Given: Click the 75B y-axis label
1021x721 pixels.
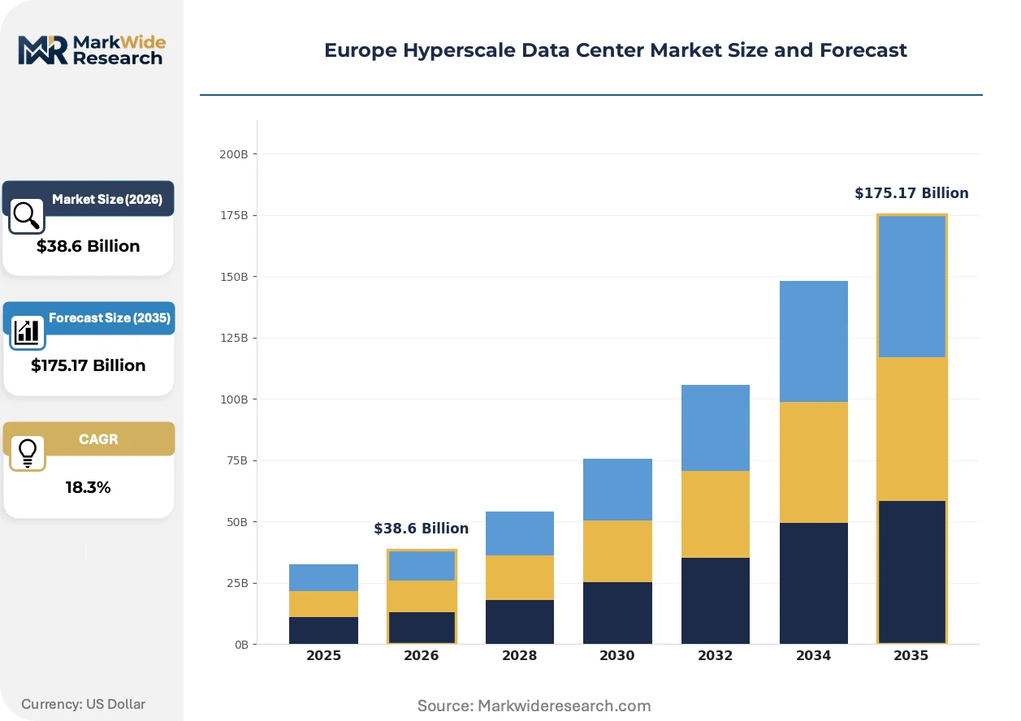Looking at the screenshot, I should click(237, 460).
